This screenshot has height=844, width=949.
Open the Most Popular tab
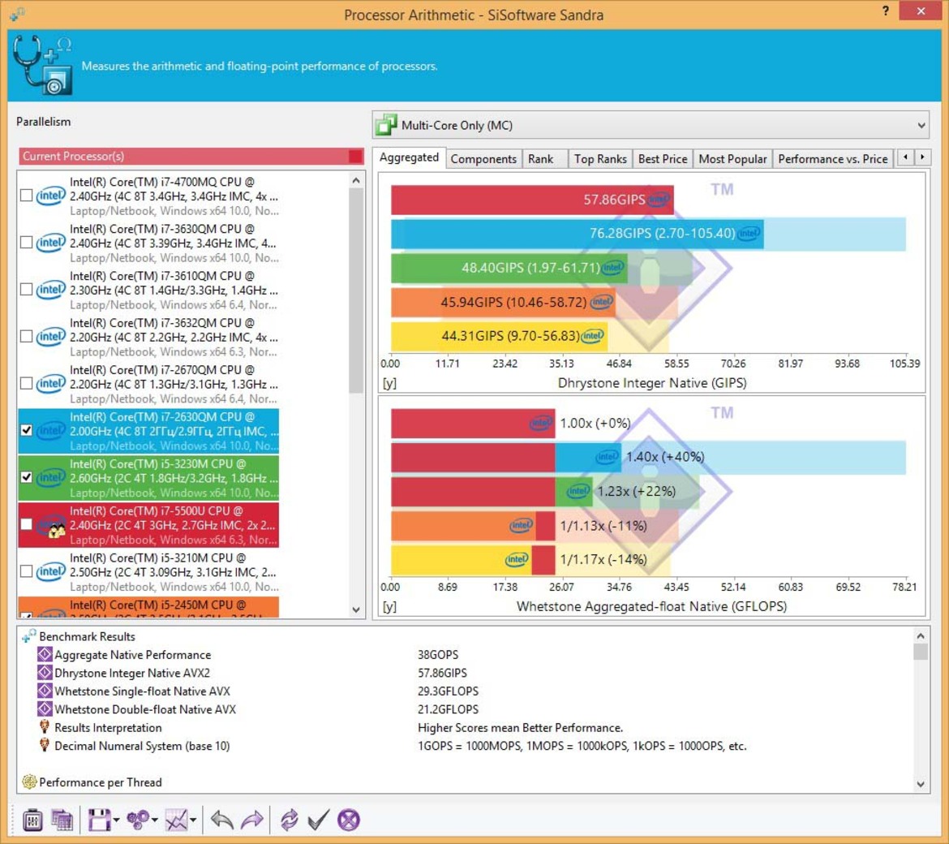click(732, 159)
